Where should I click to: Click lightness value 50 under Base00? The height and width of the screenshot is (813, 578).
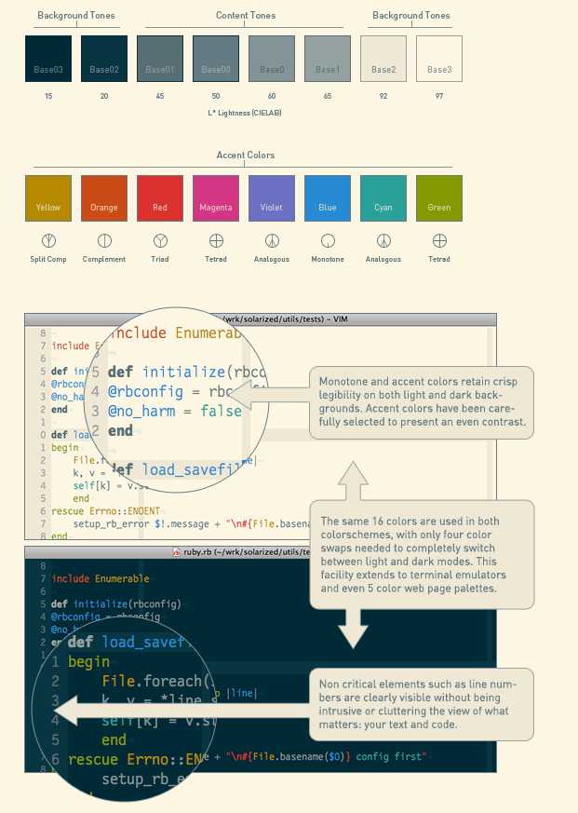pyautogui.click(x=216, y=96)
